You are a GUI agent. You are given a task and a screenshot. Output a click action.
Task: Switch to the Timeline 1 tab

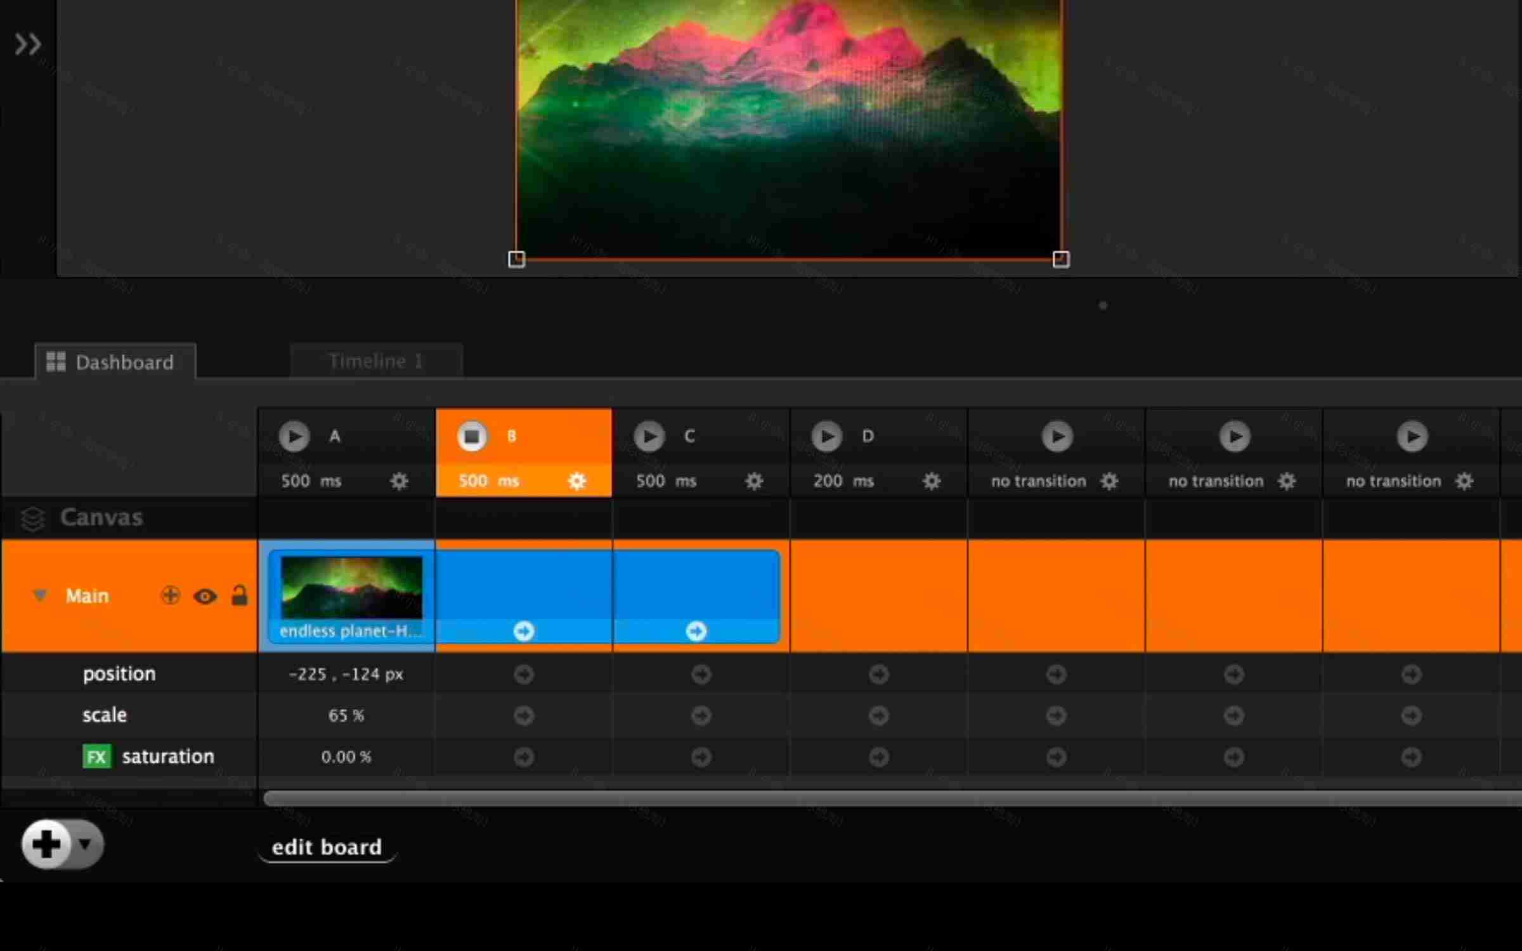376,361
